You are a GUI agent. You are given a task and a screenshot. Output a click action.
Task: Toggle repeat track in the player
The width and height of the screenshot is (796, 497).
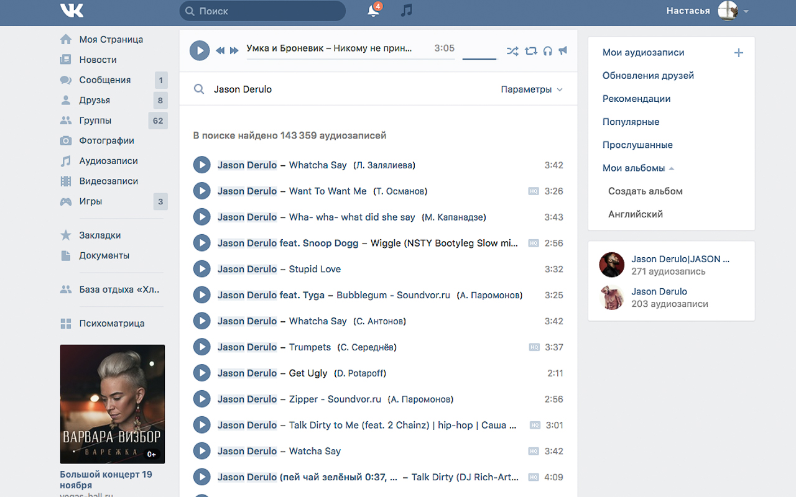tap(530, 51)
